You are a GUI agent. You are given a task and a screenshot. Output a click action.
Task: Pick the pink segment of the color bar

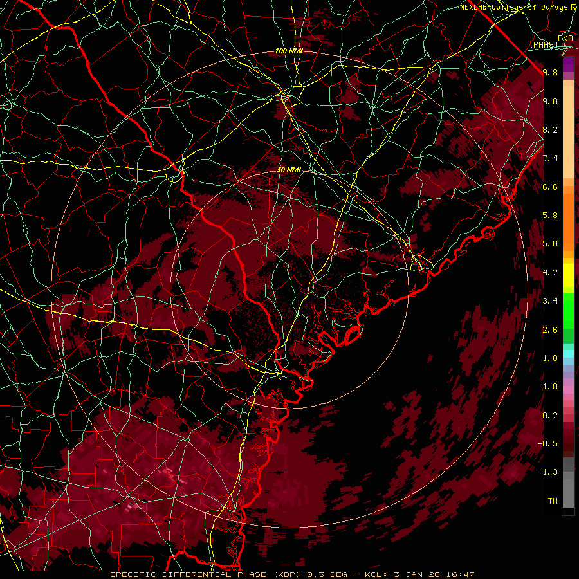click(568, 390)
